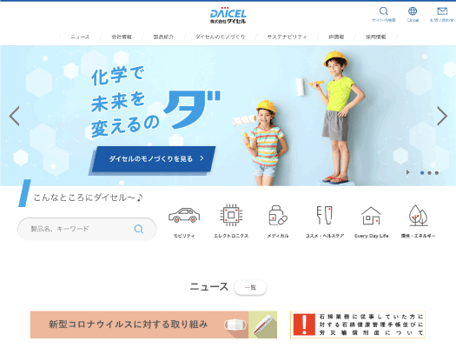Open the サステナビリティ menu item
The width and height of the screenshot is (456, 348).
coord(287,37)
